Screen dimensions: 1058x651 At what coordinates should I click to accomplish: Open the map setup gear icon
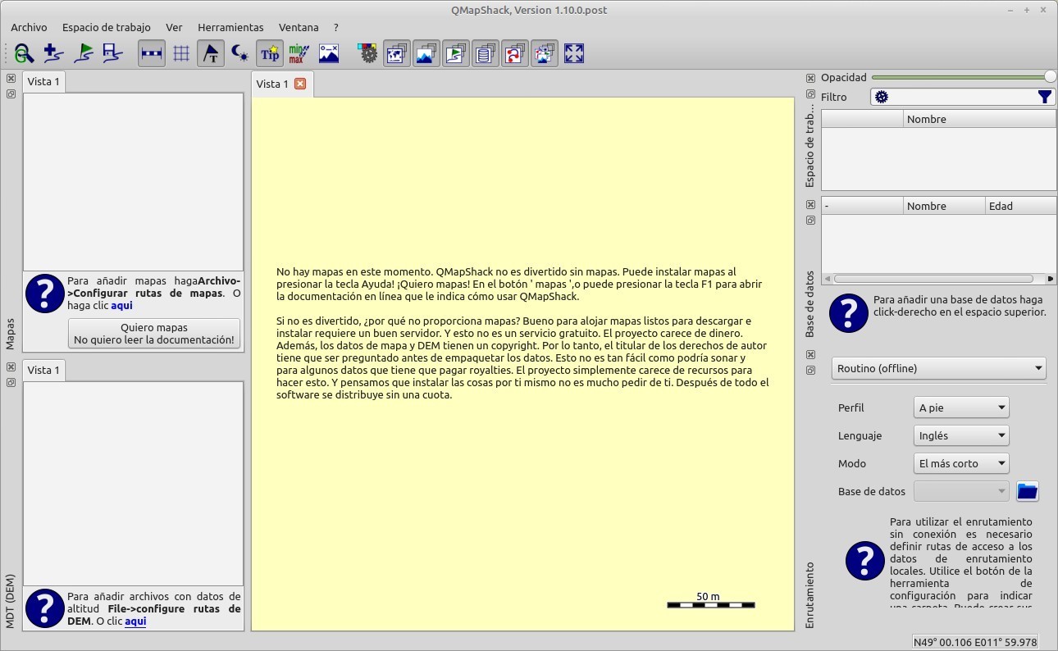pyautogui.click(x=368, y=54)
